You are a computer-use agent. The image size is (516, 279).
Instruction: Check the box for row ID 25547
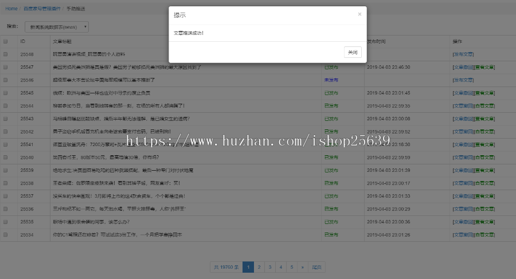(x=6, y=67)
